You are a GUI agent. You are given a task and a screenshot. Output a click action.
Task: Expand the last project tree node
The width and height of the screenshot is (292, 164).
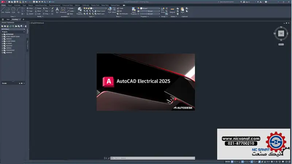tap(2, 52)
